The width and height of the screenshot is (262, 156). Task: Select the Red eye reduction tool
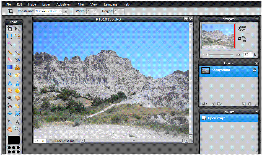[x=10, y=106]
